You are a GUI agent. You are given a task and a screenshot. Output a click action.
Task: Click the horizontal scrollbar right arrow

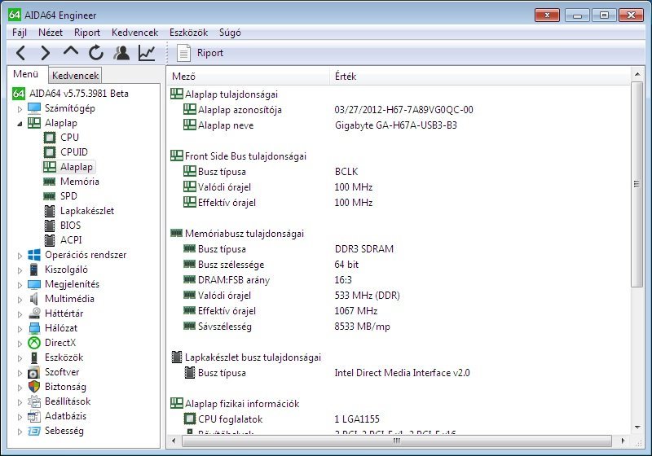(x=623, y=441)
